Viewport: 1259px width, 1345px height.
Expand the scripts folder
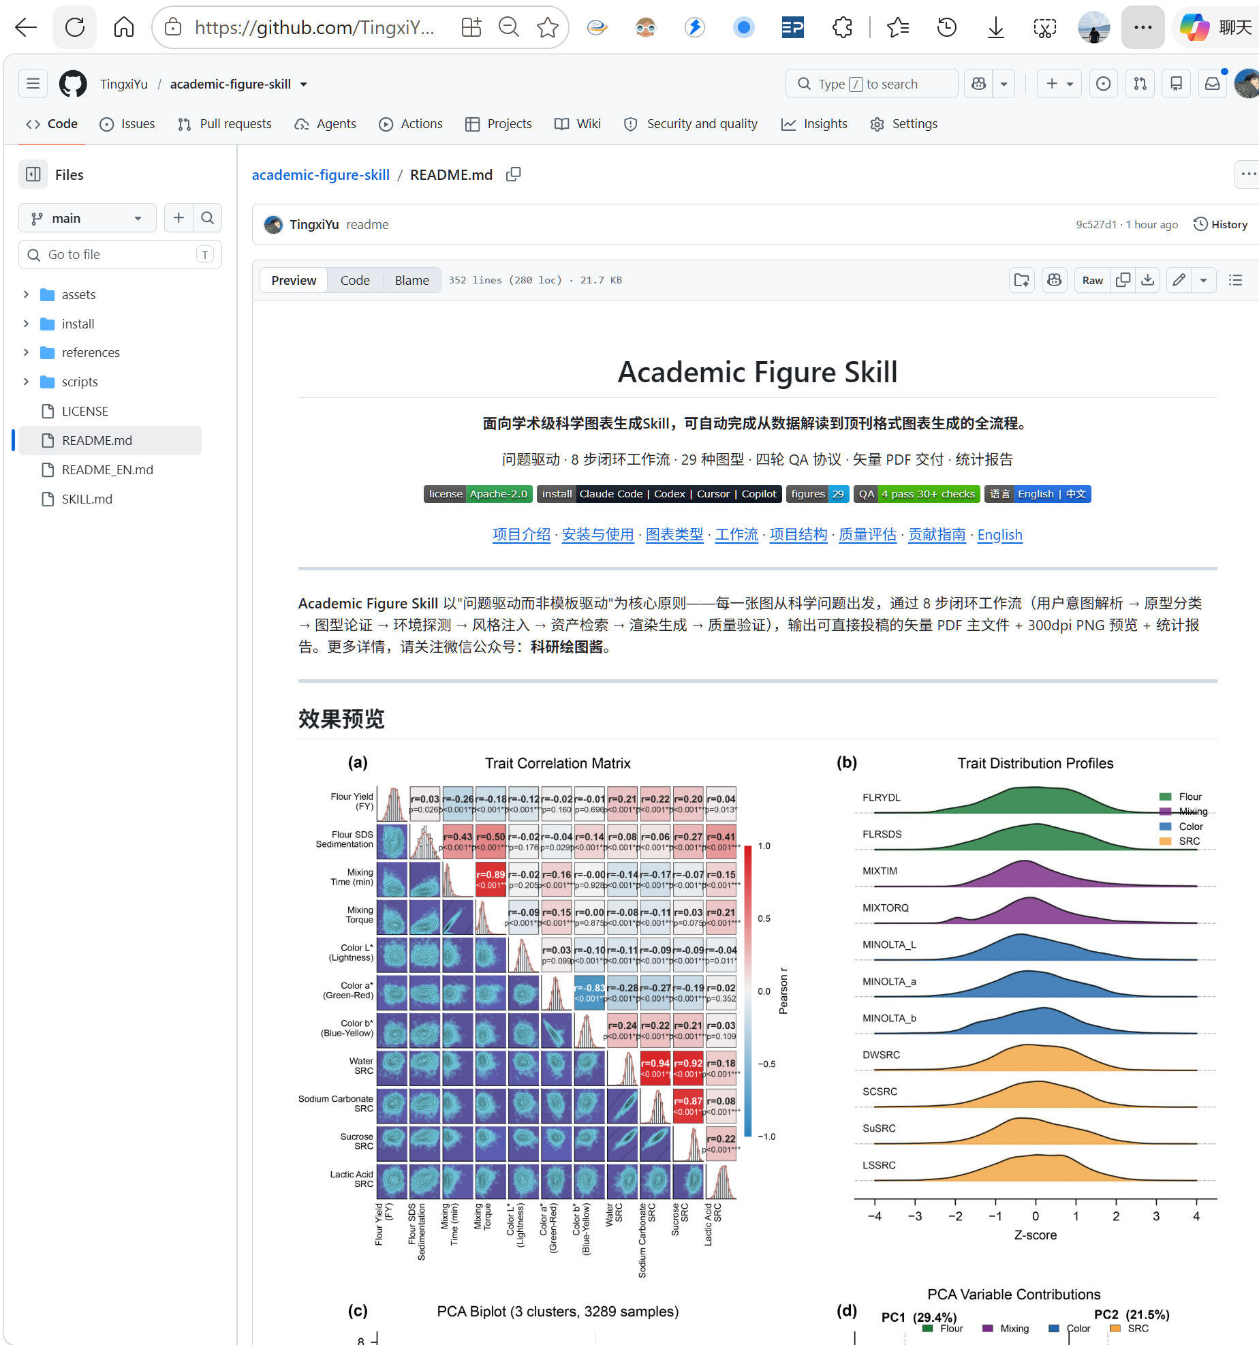[26, 382]
